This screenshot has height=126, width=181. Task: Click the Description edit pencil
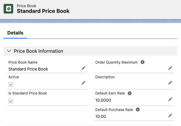point(170,83)
